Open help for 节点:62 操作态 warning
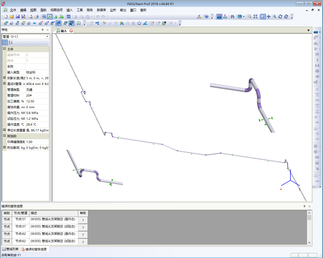Viewport: 323px width, 258px height. point(83,235)
